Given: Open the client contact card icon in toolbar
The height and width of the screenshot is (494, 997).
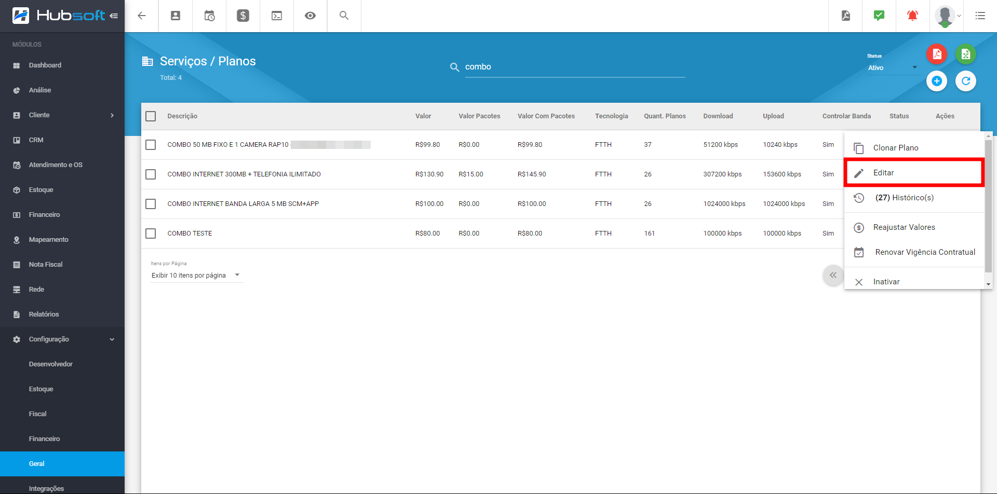Looking at the screenshot, I should (x=176, y=16).
